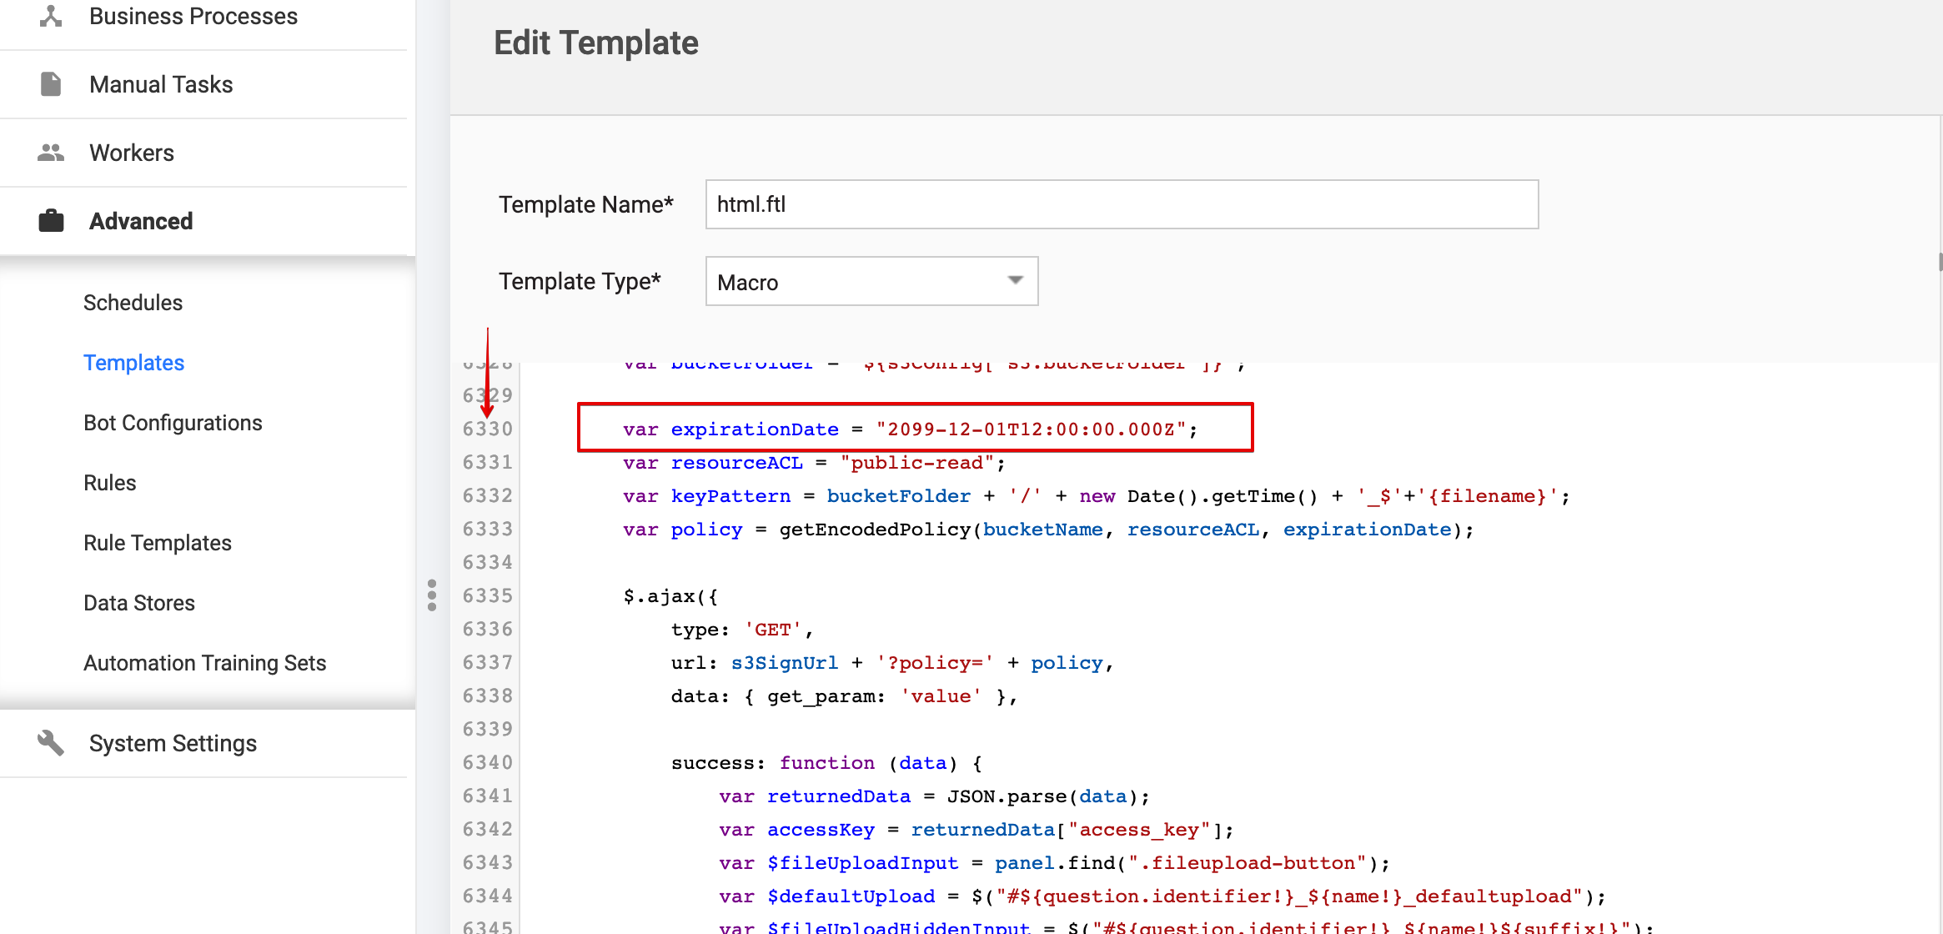Click the Advanced briefcase icon
The height and width of the screenshot is (934, 1943).
click(x=51, y=221)
